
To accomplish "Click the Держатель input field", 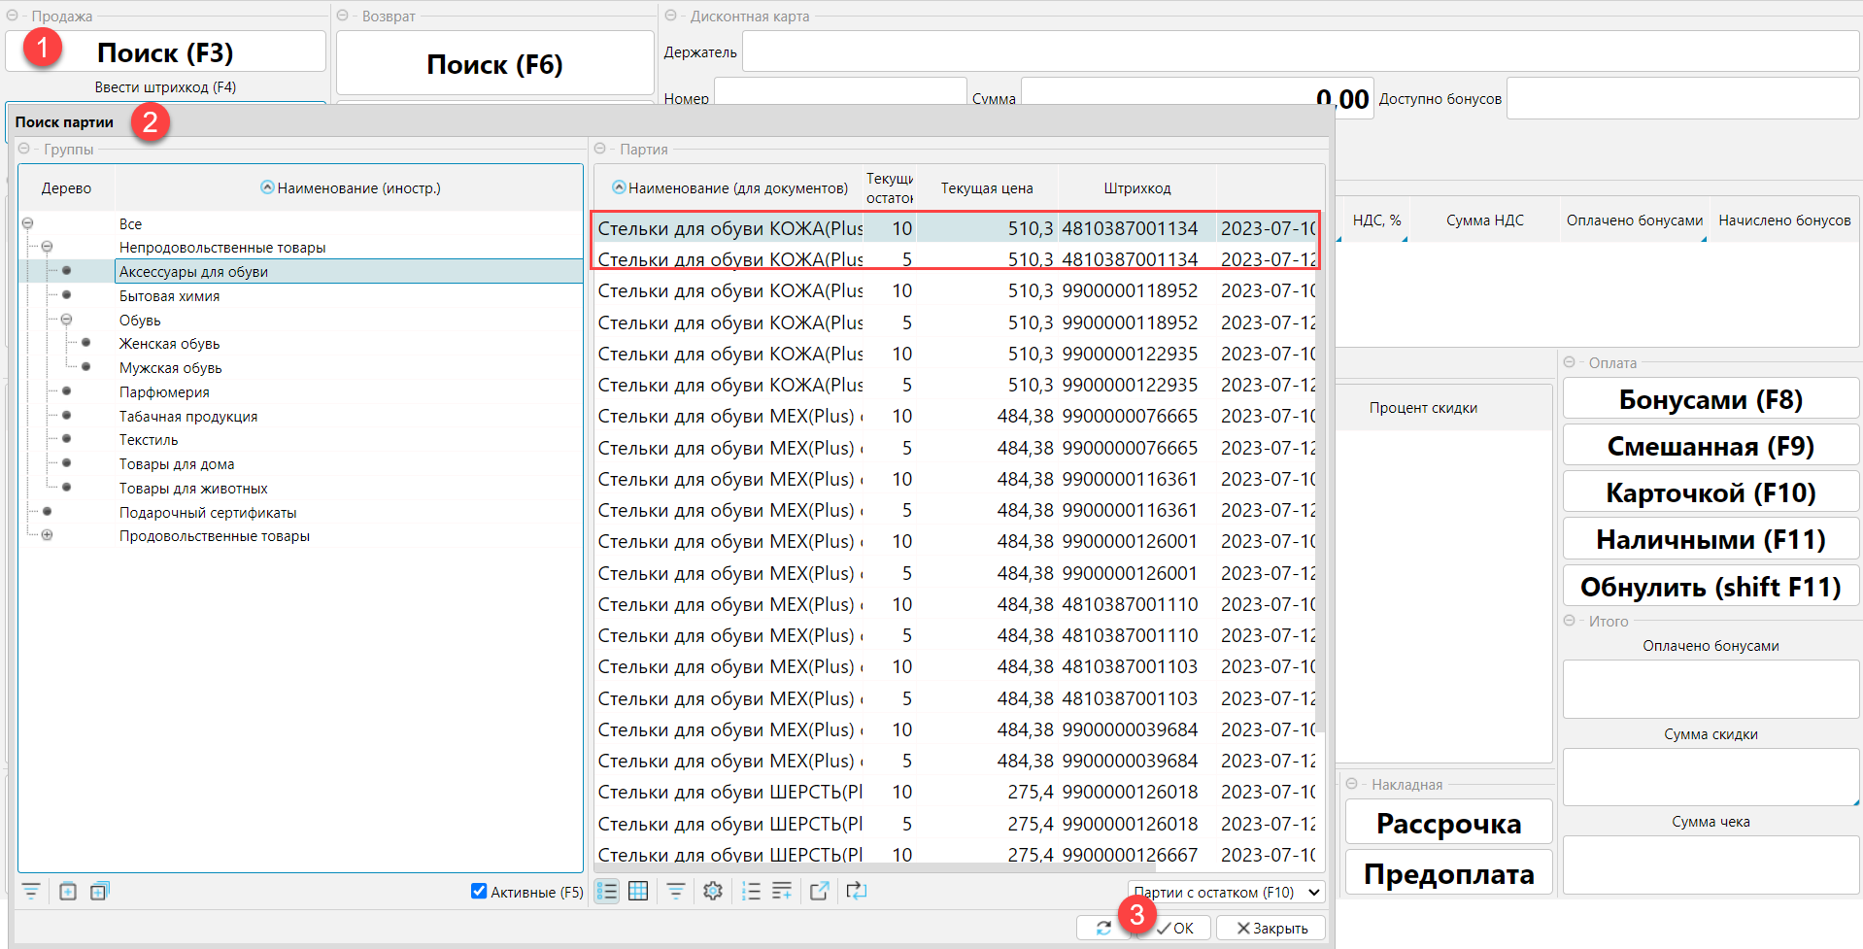I will [1300, 52].
